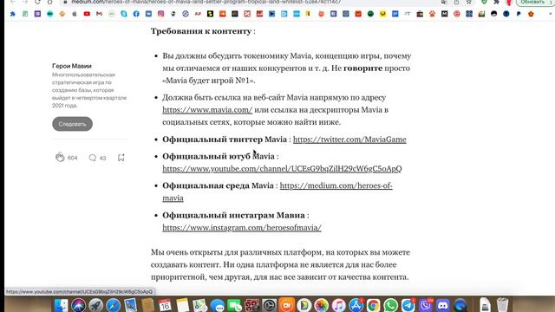Image resolution: width=555 pixels, height=312 pixels.
Task: Open the YouTube bookmark in bookmarks bar
Action: 87,14
